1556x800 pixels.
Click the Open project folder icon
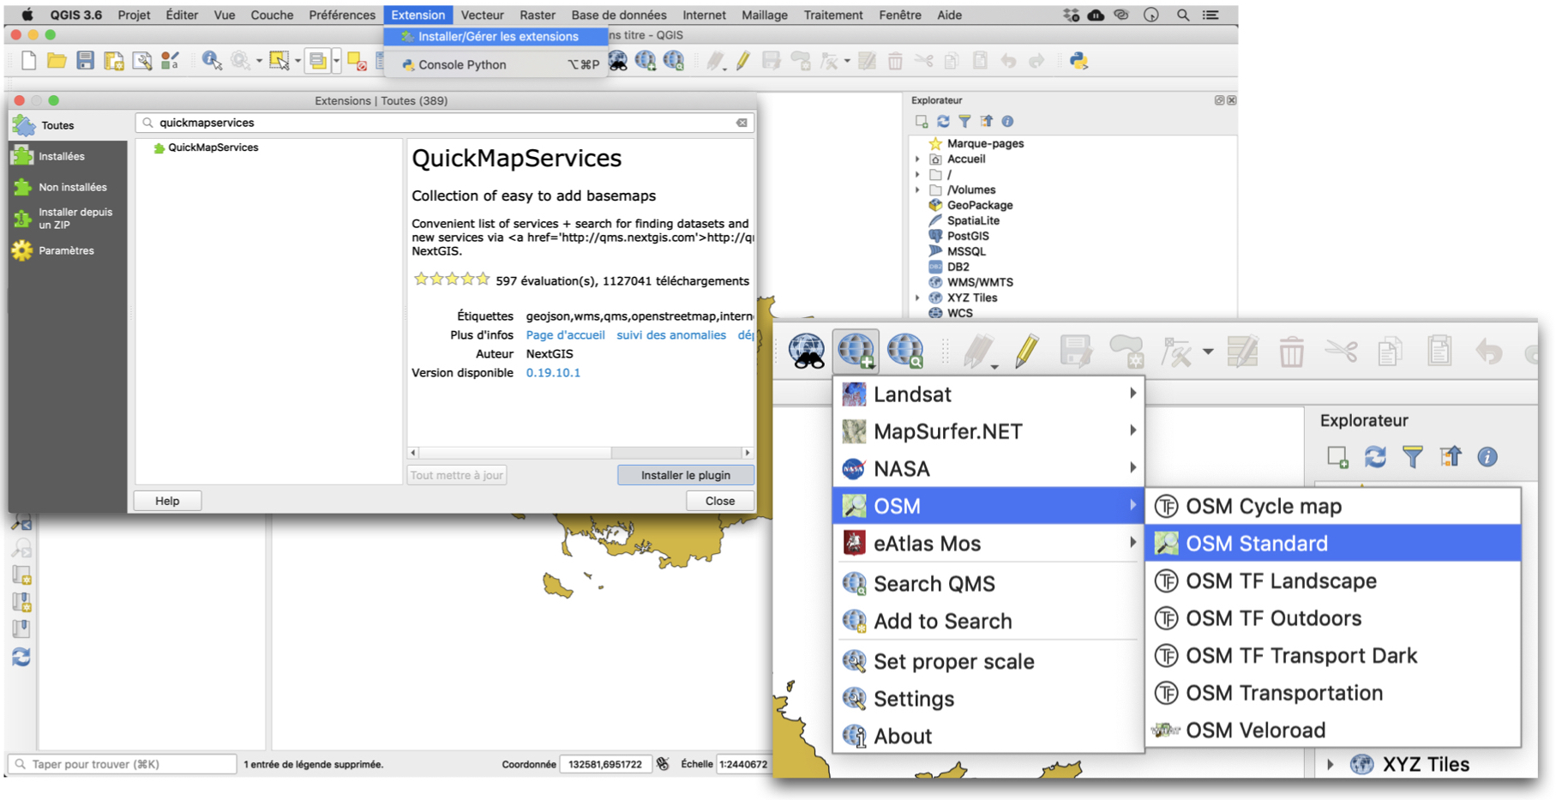(x=57, y=61)
